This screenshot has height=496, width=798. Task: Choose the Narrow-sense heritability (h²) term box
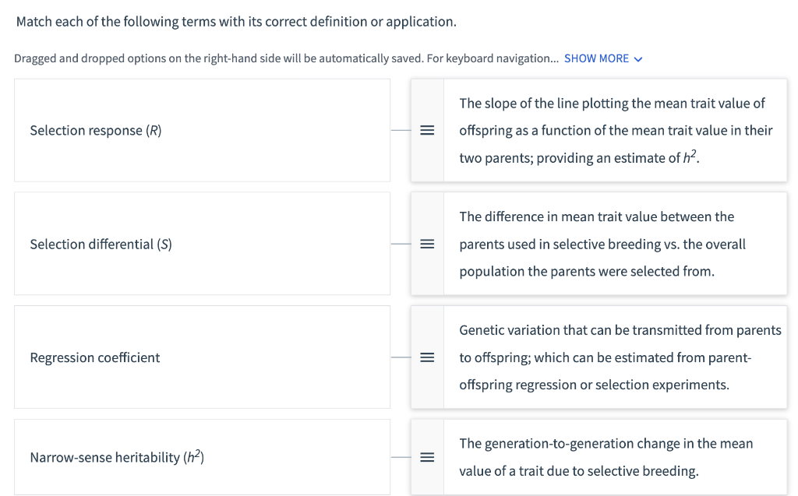pyautogui.click(x=202, y=457)
